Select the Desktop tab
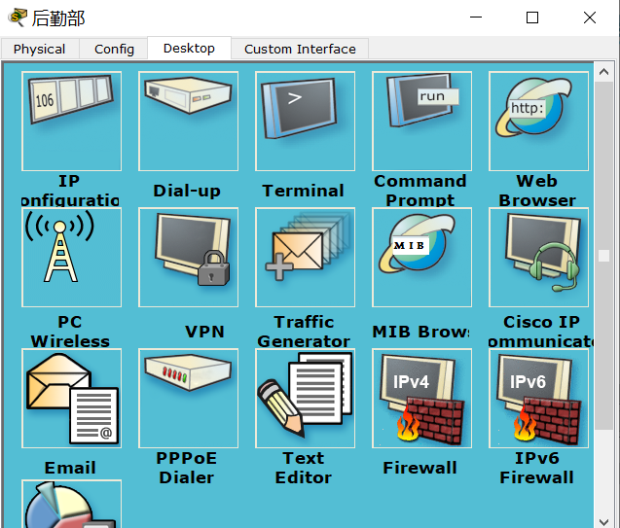 coord(189,49)
